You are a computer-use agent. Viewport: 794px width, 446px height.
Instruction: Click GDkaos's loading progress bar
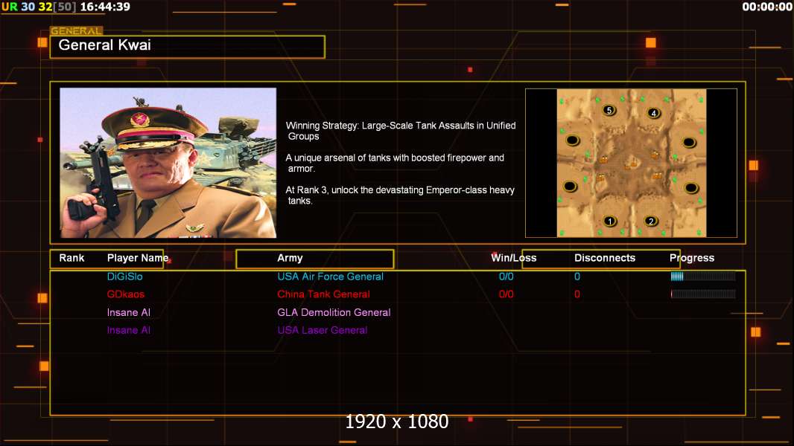(703, 294)
